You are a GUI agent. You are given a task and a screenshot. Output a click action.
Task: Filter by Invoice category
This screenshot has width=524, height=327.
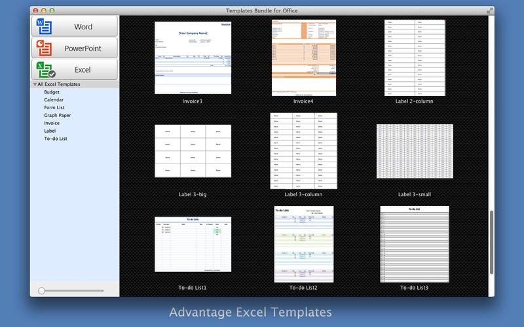[52, 124]
